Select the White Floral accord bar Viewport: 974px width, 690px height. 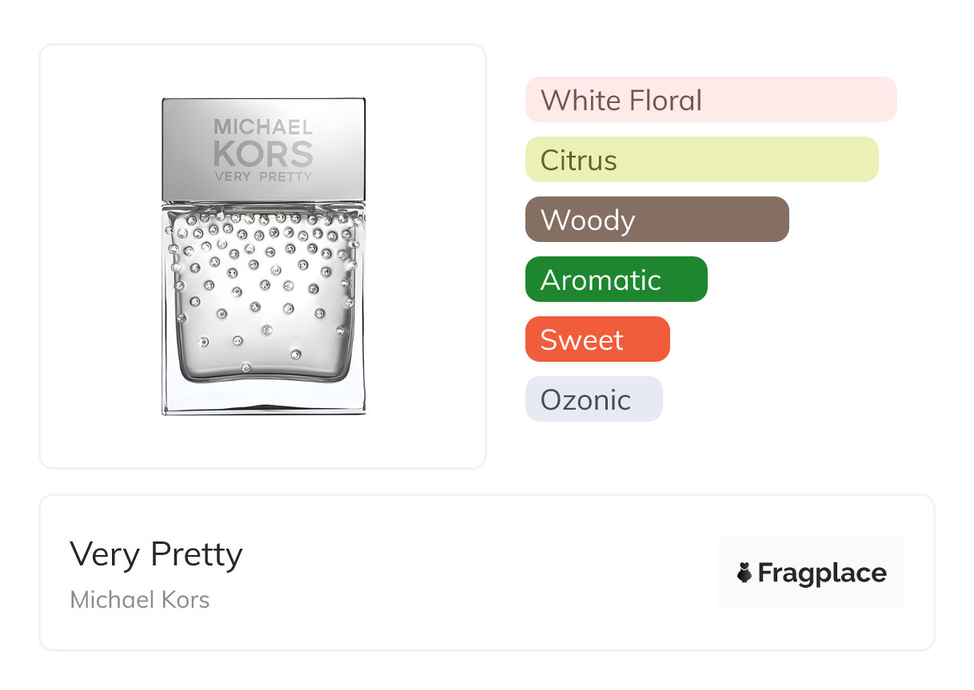tap(710, 100)
